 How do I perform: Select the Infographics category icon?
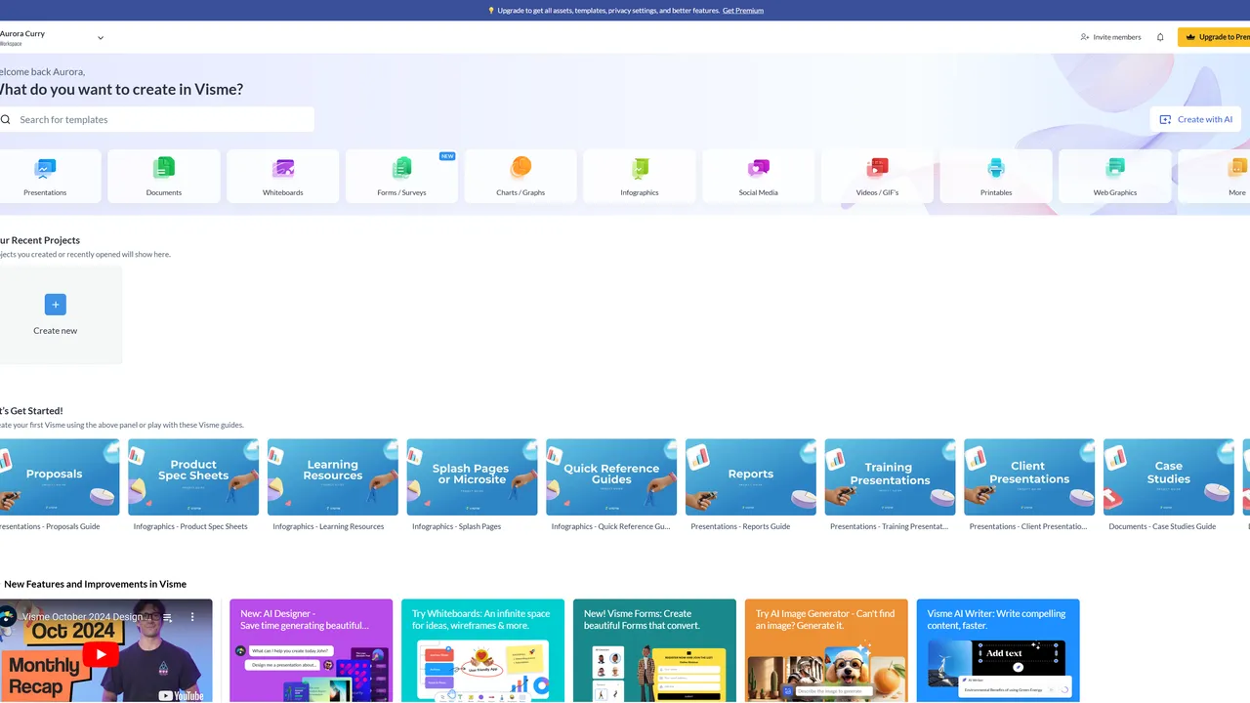pos(640,168)
